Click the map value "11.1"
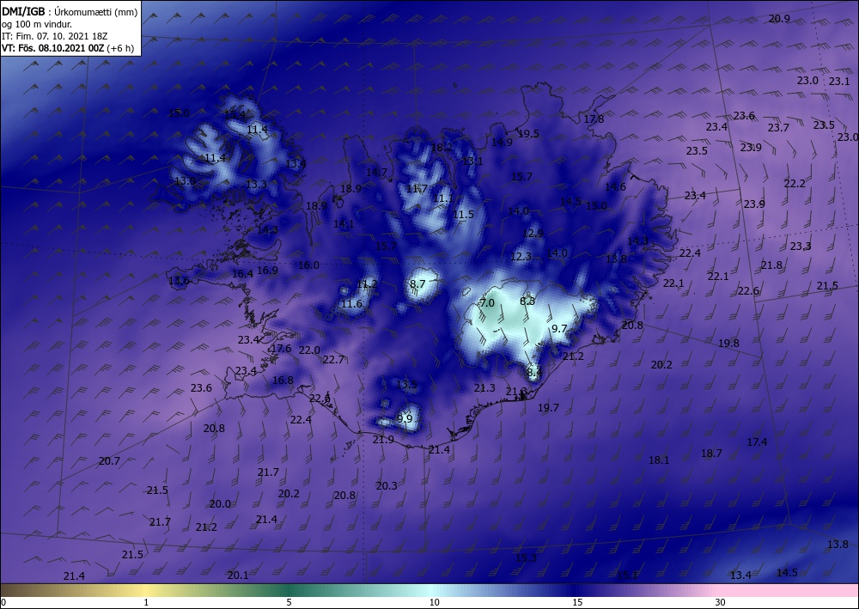The image size is (859, 609). tap(442, 198)
